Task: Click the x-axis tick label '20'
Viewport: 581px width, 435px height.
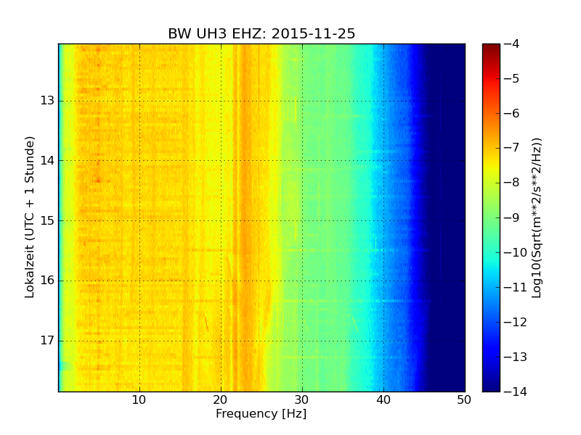Action: click(221, 400)
